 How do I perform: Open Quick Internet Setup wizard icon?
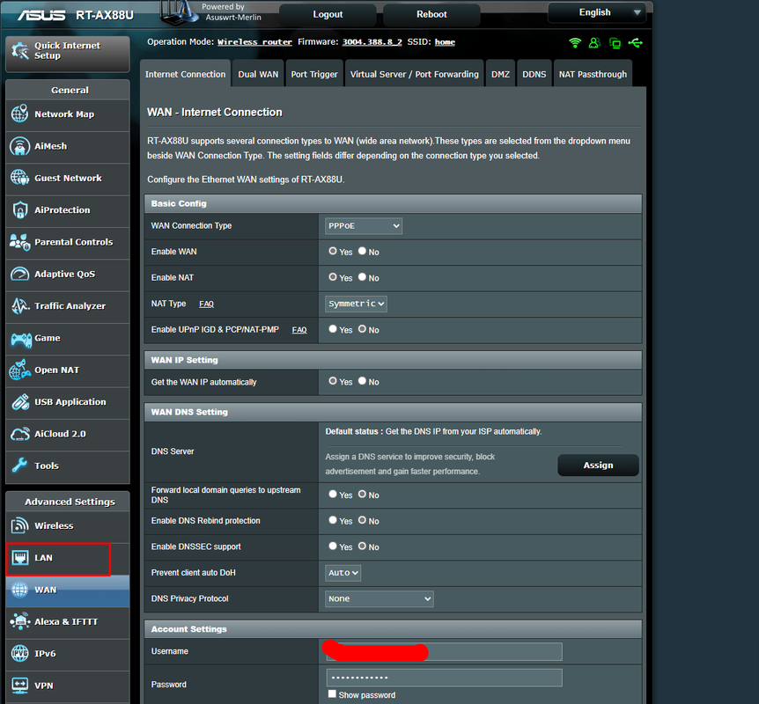click(x=20, y=50)
